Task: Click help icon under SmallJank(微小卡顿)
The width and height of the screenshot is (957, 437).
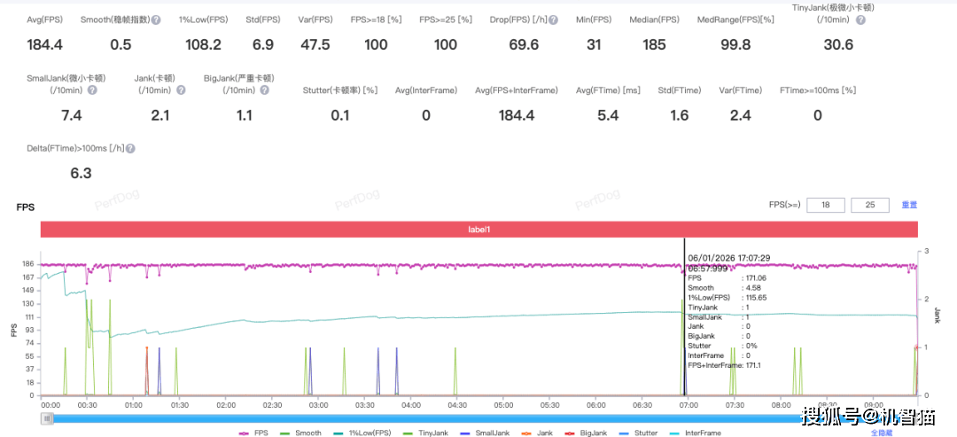Action: (92, 90)
